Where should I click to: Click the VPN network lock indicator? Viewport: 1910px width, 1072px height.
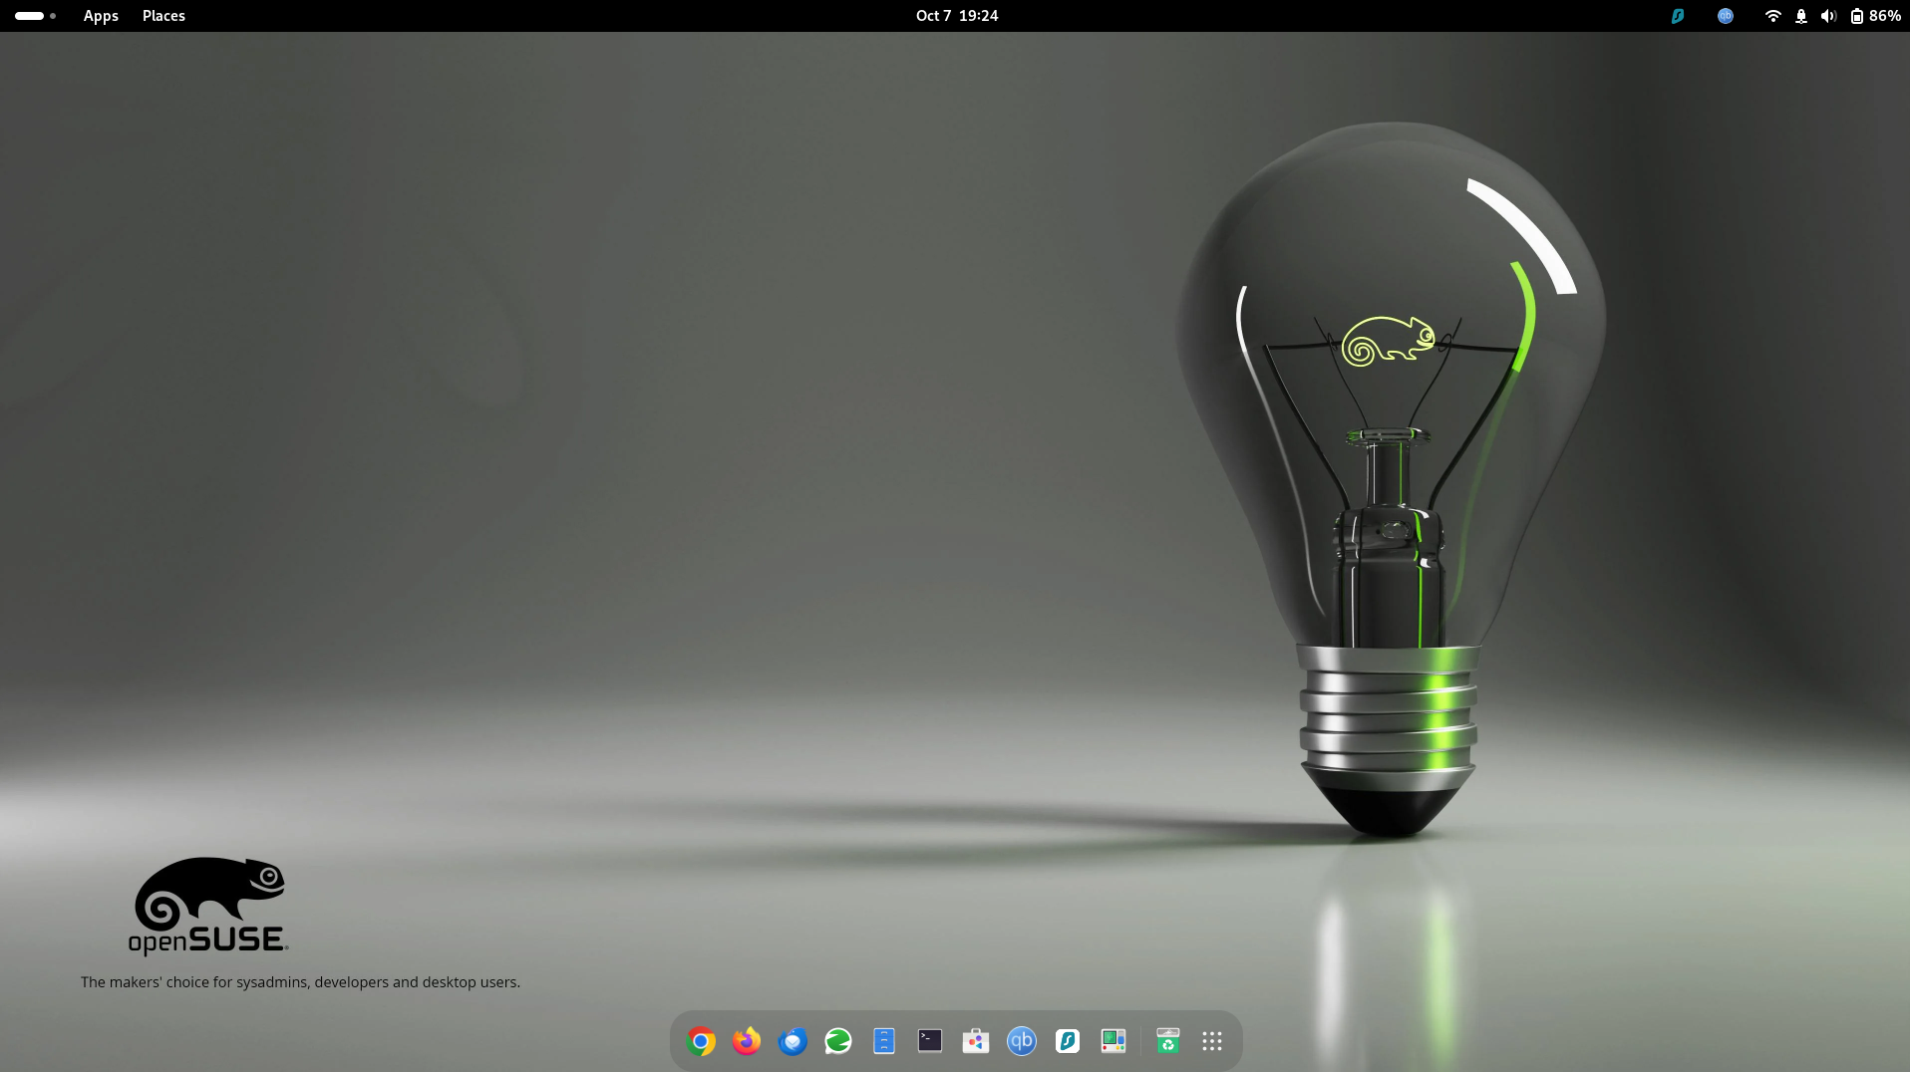pos(1801,16)
